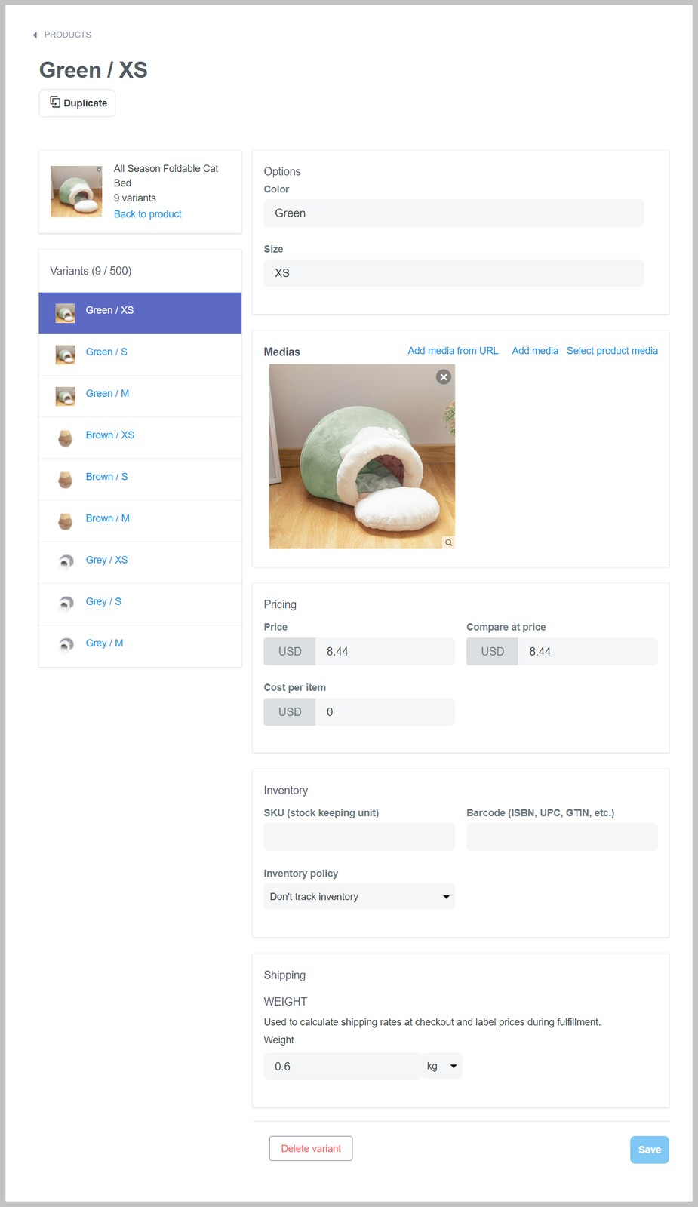Open the cat bed product thumbnail

click(x=76, y=192)
